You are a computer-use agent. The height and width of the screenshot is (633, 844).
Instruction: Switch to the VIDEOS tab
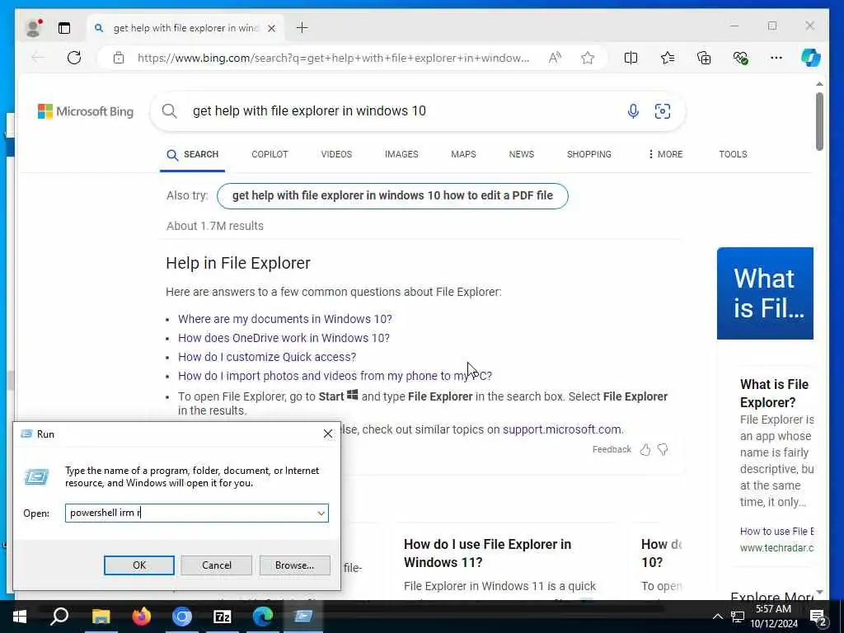click(336, 154)
